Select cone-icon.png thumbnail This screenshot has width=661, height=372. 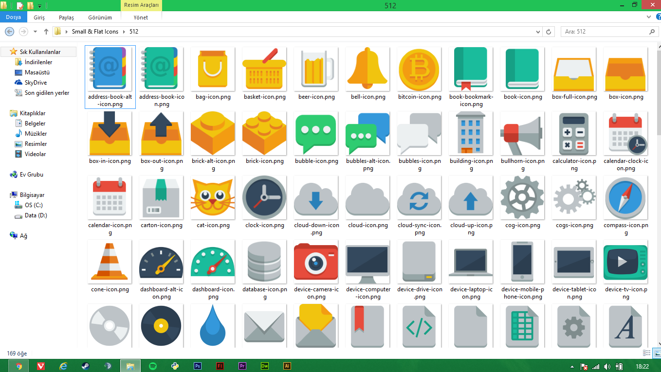point(110,262)
